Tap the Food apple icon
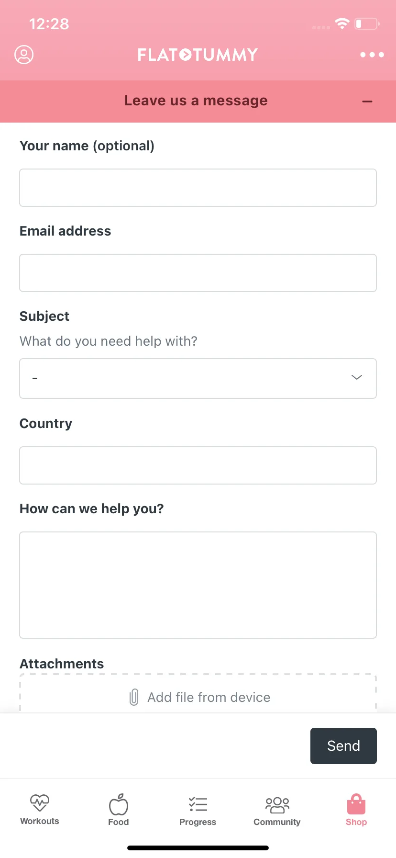The height and width of the screenshot is (858, 396). point(119,804)
